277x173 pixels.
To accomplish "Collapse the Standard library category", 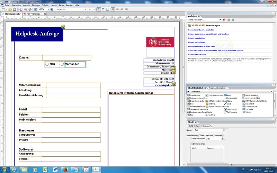I will click(x=189, y=92).
